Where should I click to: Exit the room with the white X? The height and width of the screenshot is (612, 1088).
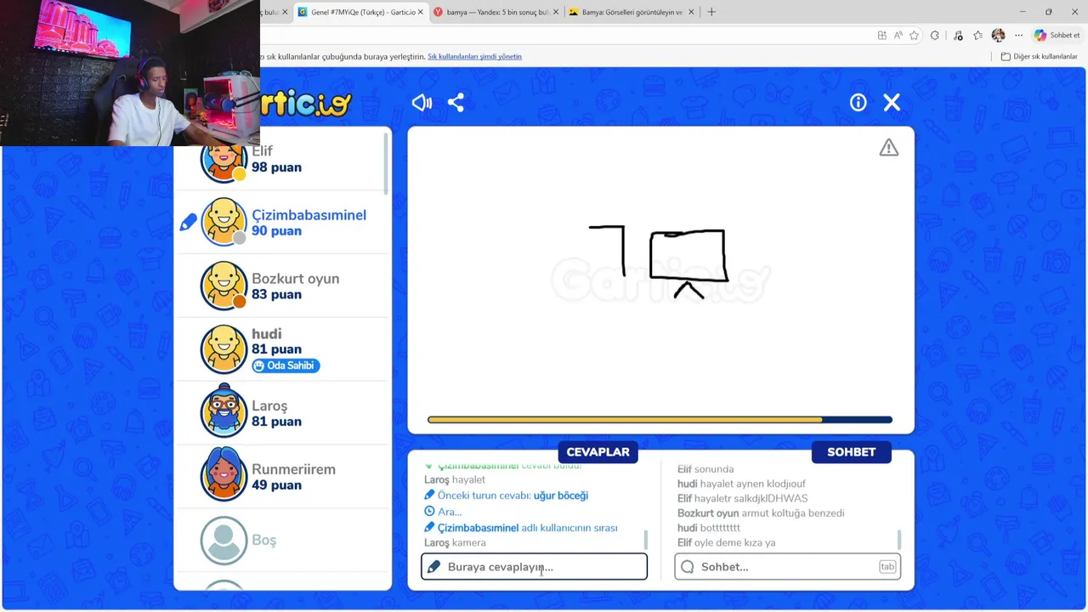click(892, 103)
